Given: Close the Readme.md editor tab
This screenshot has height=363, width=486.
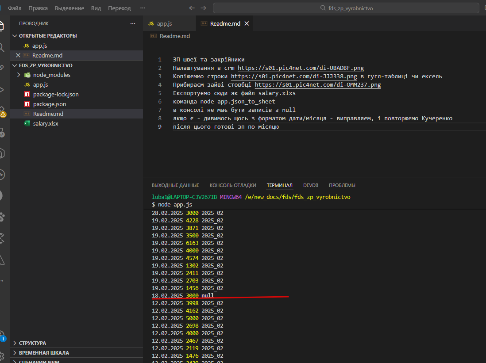Looking at the screenshot, I should [x=247, y=23].
